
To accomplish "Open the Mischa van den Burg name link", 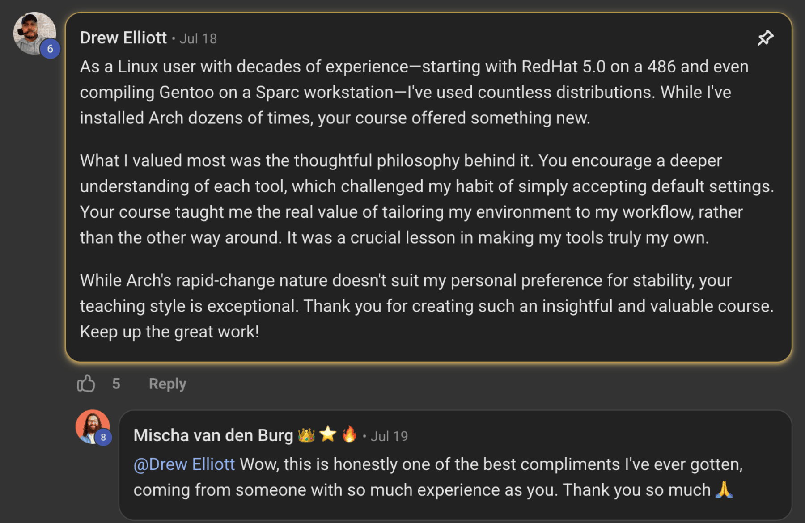I will point(213,435).
